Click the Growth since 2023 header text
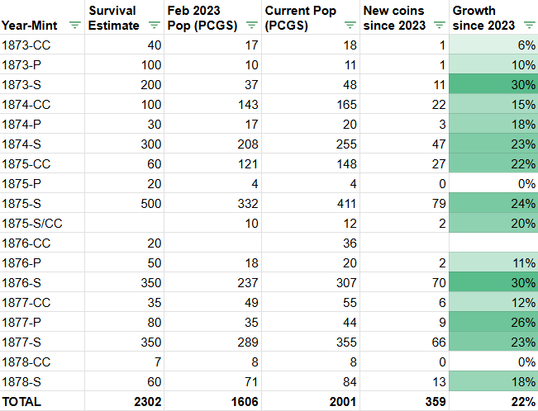The image size is (538, 411). pos(483,18)
